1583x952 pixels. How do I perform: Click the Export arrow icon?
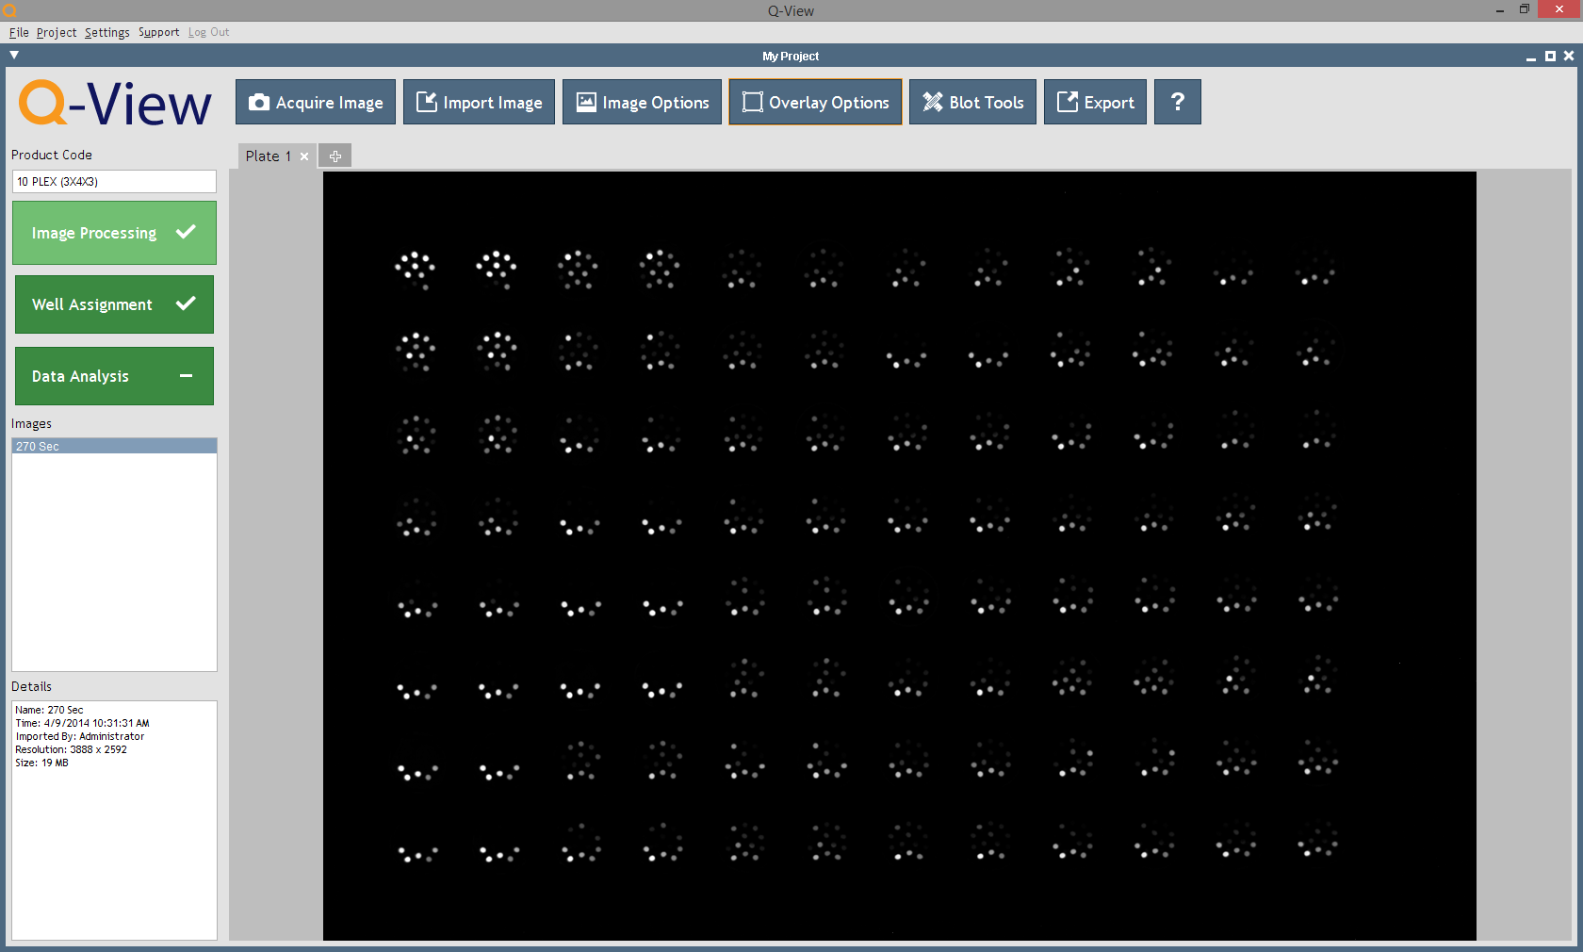1067,102
